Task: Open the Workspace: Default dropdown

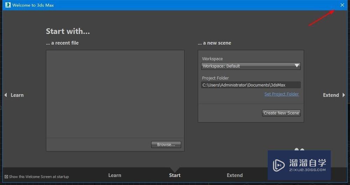Action: (x=251, y=66)
